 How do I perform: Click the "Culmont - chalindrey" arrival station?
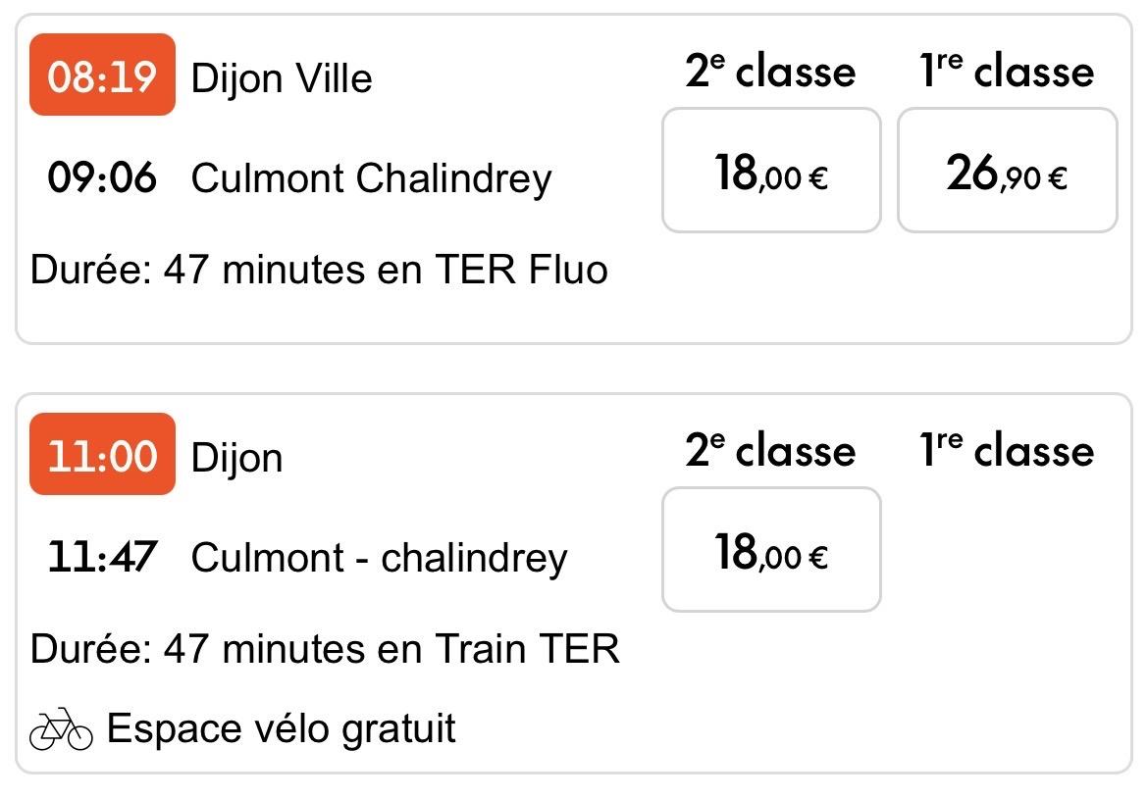pyautogui.click(x=379, y=558)
